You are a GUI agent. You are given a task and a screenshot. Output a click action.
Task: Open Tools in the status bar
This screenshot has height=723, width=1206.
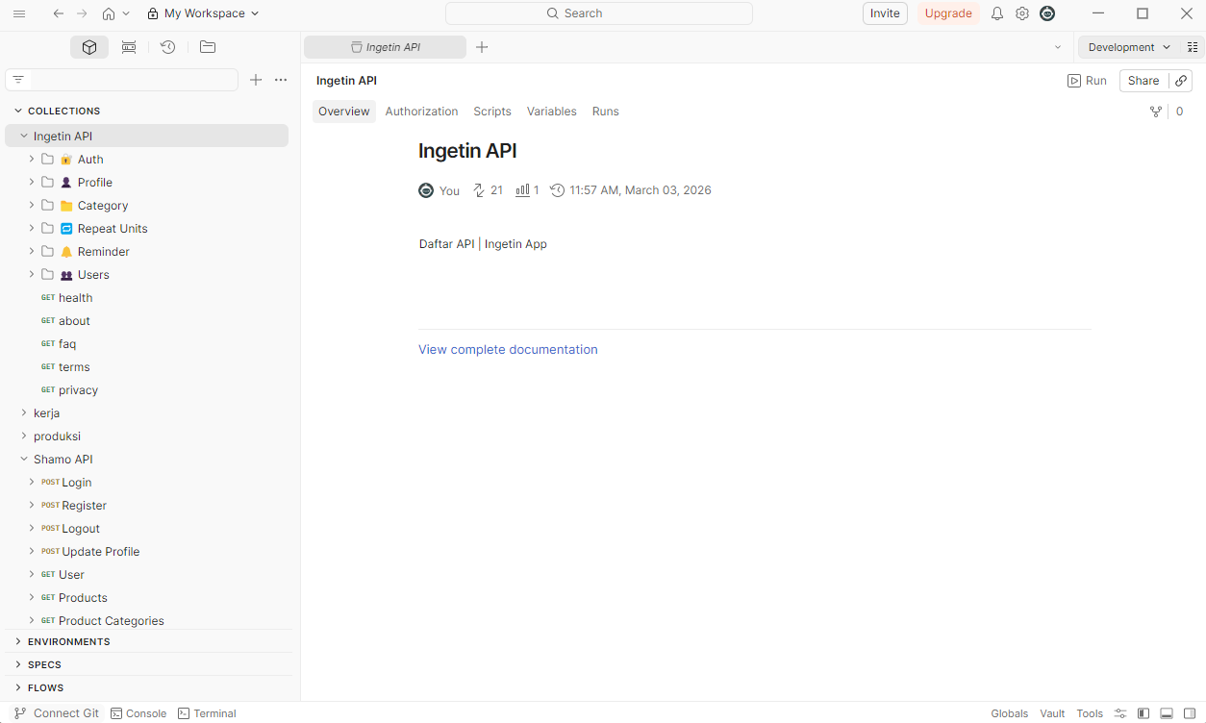point(1090,713)
